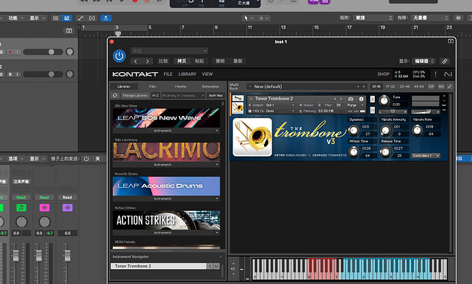Click the wrench edit icon for the instrument
Image resolution: width=472 pixels, height=284 pixels.
(x=237, y=99)
